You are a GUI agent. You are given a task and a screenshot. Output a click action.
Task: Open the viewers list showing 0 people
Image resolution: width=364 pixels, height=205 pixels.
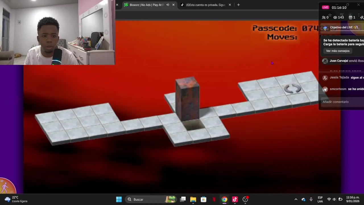[x=325, y=17]
